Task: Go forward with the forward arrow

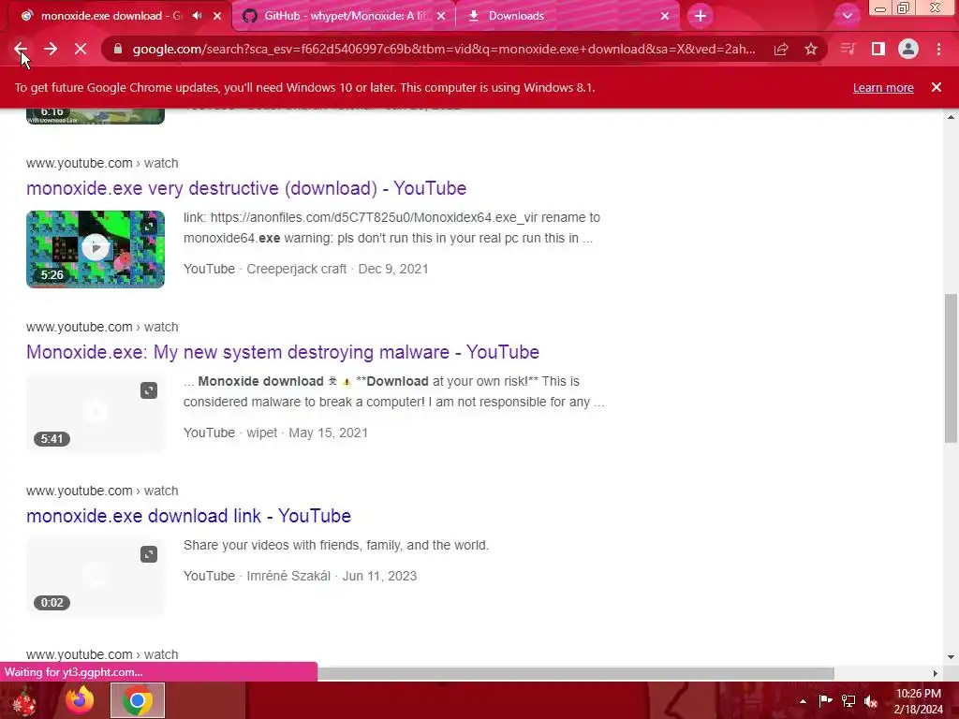Action: (x=51, y=49)
